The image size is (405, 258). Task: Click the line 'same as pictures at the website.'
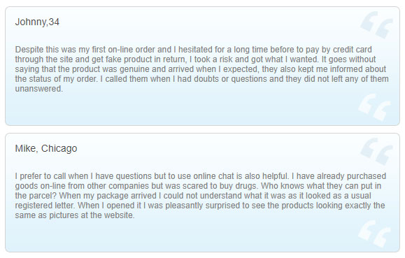75,215
